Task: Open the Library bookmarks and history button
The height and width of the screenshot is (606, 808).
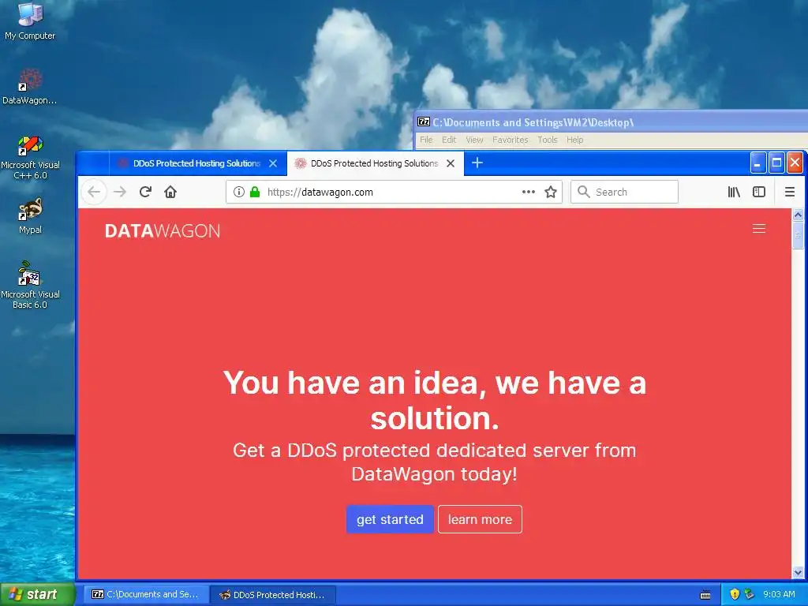Action: click(x=734, y=193)
